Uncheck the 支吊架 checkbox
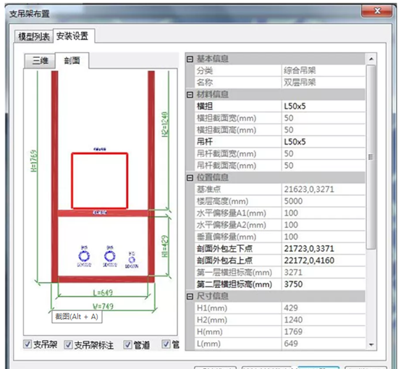Image resolution: width=401 pixels, height=369 pixels. click(27, 344)
